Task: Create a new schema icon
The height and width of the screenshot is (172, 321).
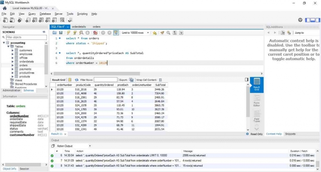Action: tap(28, 20)
